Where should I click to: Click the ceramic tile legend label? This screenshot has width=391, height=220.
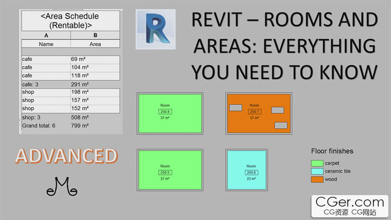point(338,172)
